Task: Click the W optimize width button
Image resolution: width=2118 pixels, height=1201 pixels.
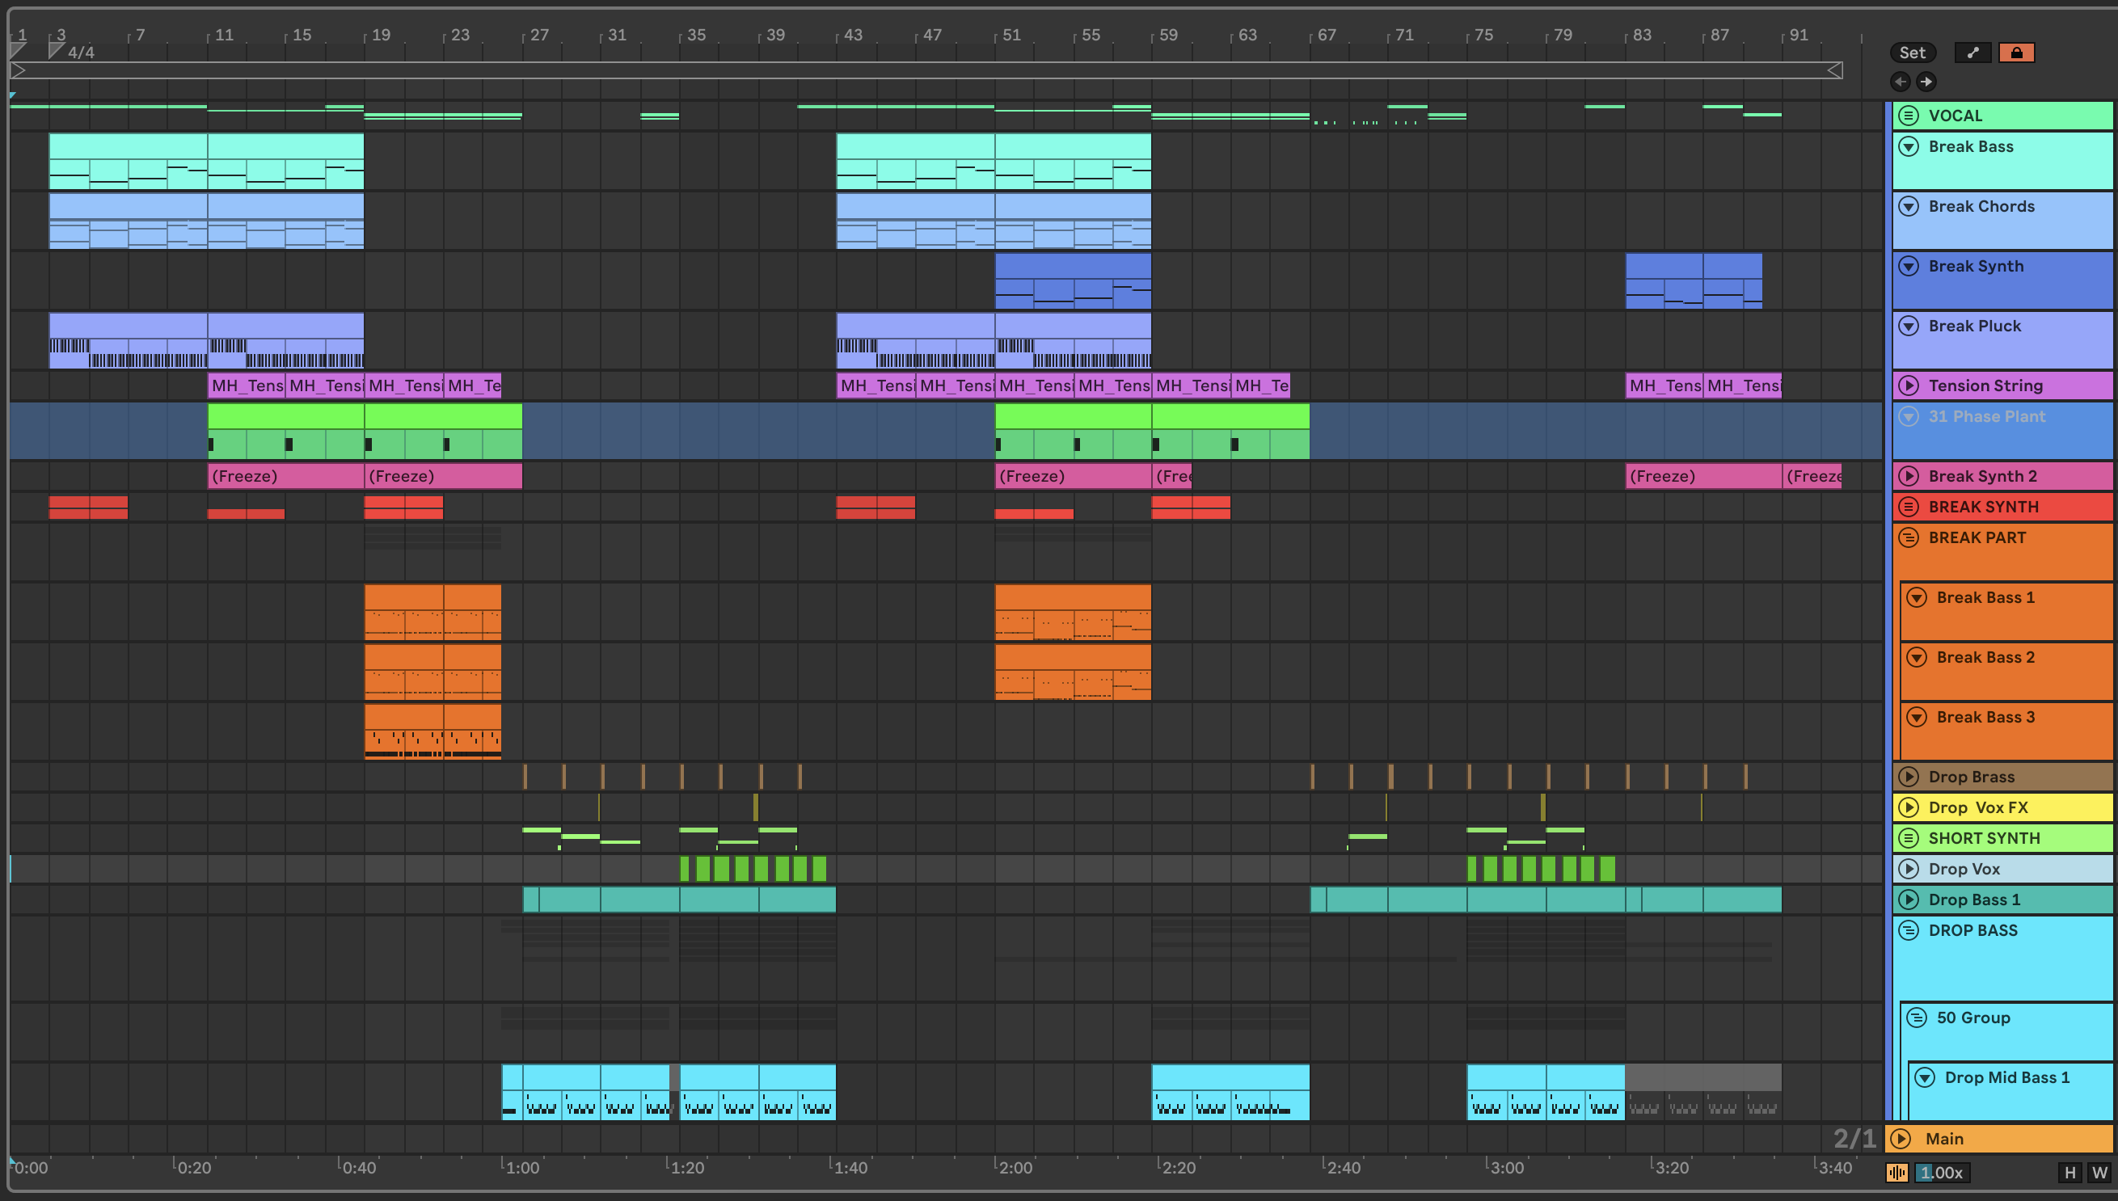Action: point(2099,1172)
